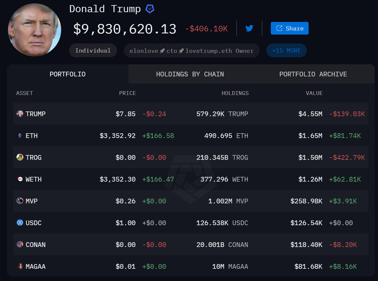The width and height of the screenshot is (378, 281).
Task: Expand tags with +15 MORE
Action: click(287, 51)
